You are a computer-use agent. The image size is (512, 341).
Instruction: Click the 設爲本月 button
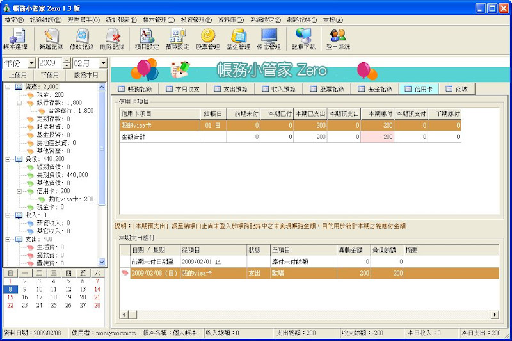pos(86,75)
